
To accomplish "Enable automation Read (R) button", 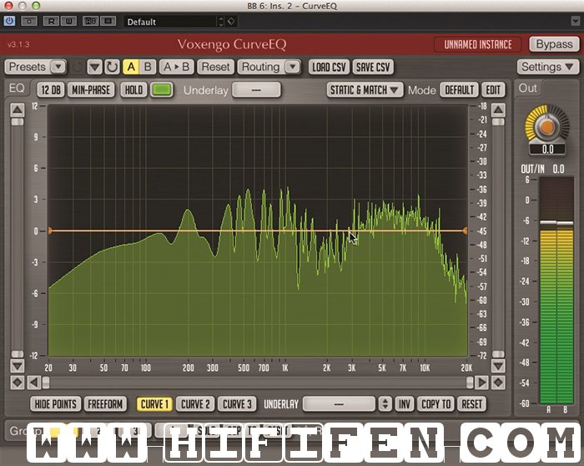I will point(51,21).
